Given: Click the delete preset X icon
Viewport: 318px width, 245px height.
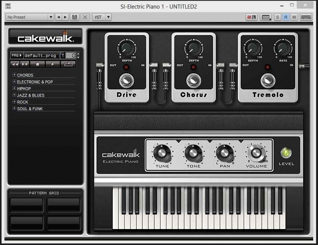Looking at the screenshot, I should [x=85, y=17].
